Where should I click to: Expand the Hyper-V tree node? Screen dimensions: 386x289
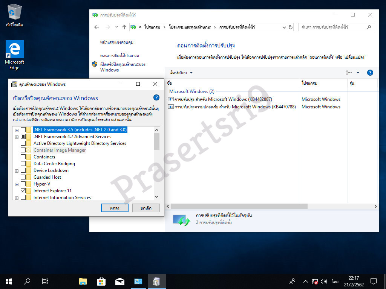pyautogui.click(x=17, y=184)
